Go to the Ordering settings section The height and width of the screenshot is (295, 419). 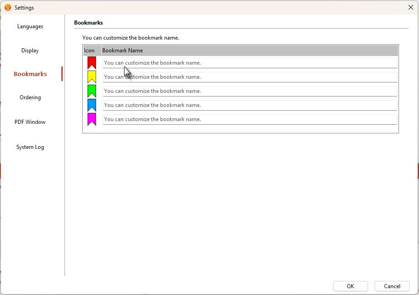30,97
